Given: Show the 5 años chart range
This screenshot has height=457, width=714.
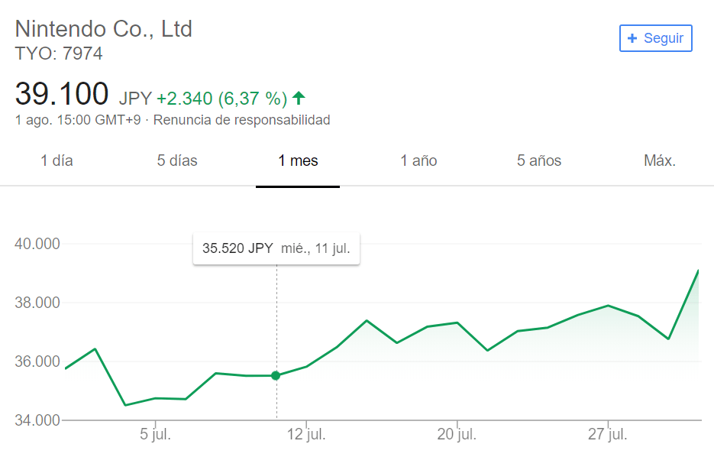Looking at the screenshot, I should pyautogui.click(x=538, y=160).
